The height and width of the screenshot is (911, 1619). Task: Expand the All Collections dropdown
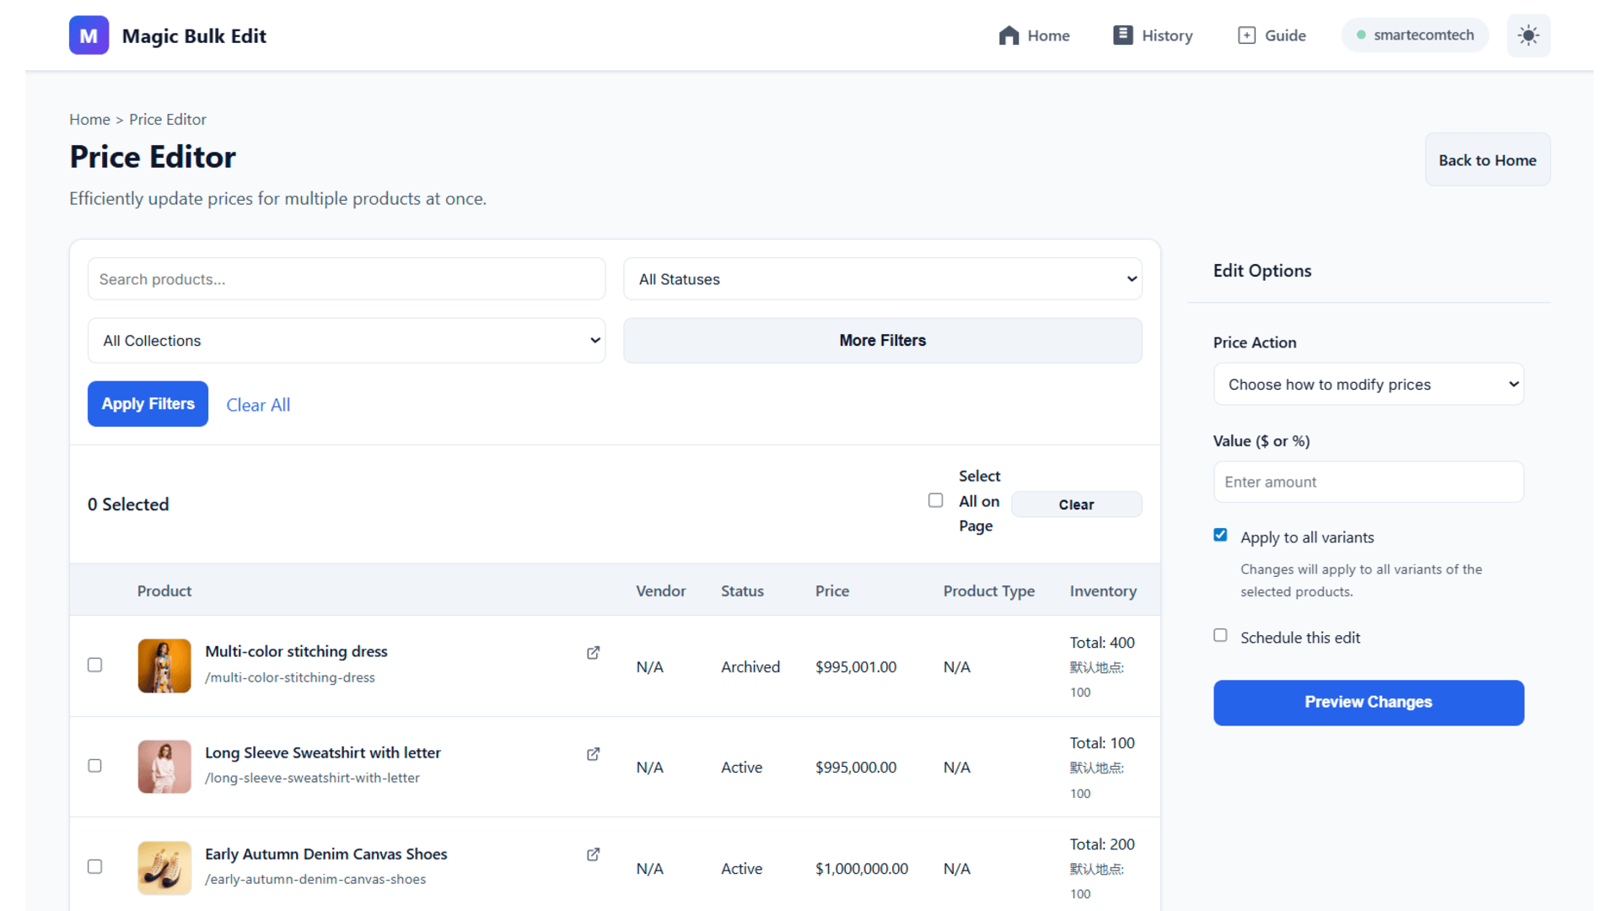(x=347, y=341)
